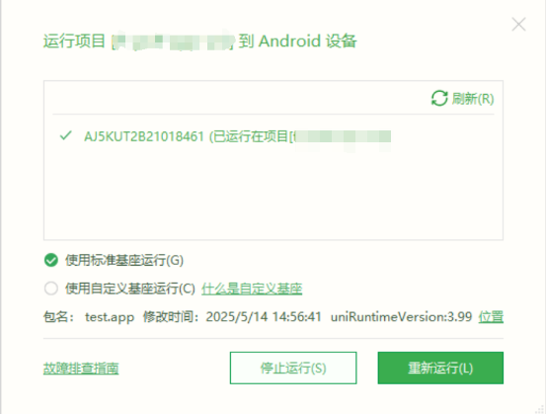
Task: Open the 故障排查指南 troubleshooting link
Action: pos(81,368)
